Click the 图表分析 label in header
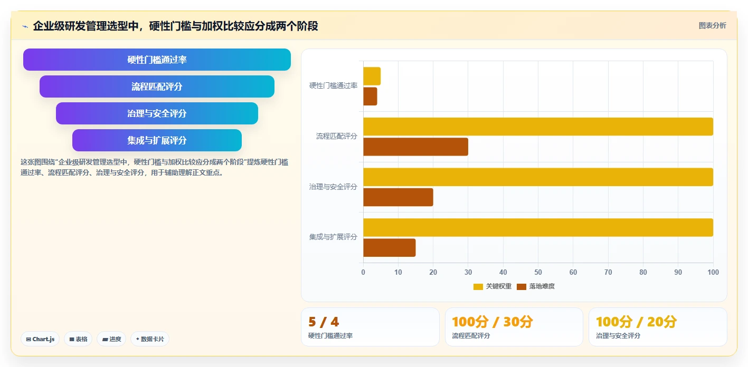This screenshot has width=748, height=367. tap(712, 25)
